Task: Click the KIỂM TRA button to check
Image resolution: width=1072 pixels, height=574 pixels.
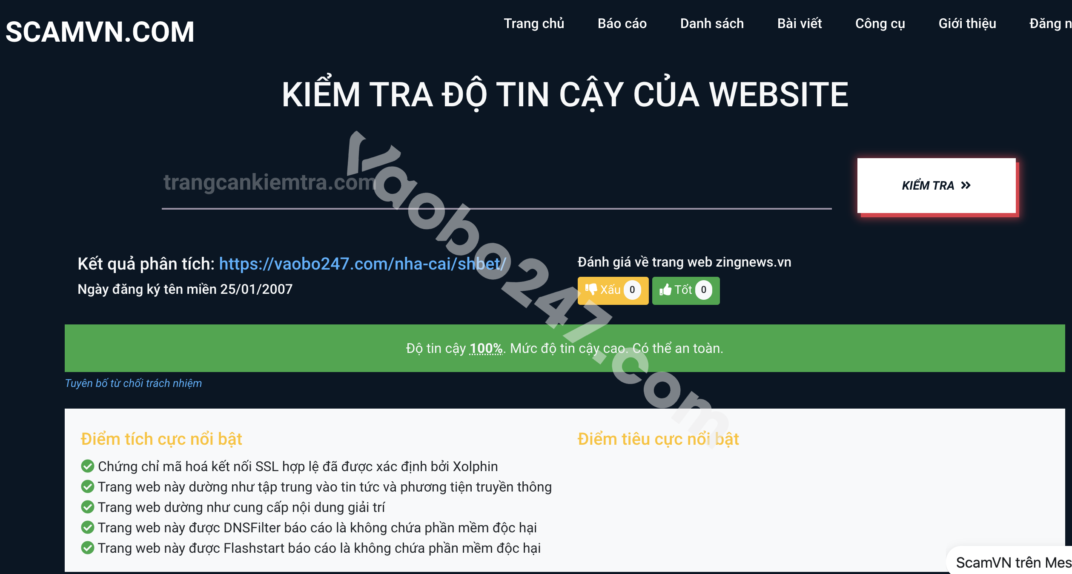Action: pos(935,185)
